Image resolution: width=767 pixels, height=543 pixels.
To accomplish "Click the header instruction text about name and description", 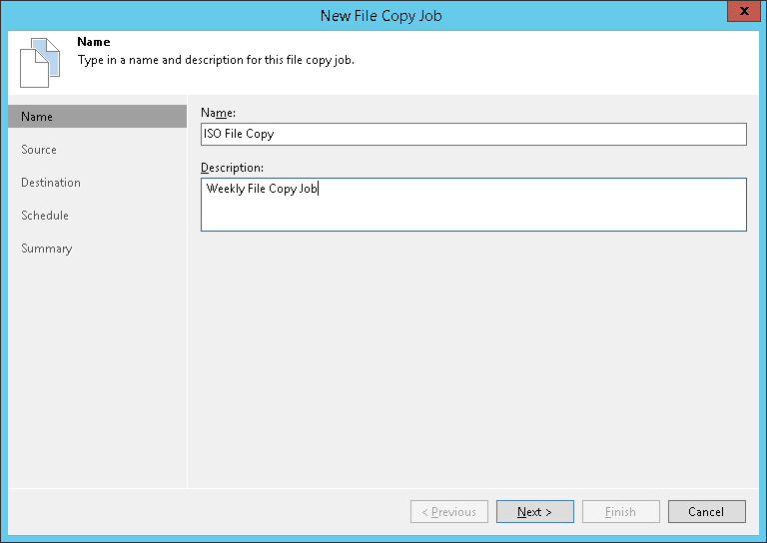I will pyautogui.click(x=216, y=60).
